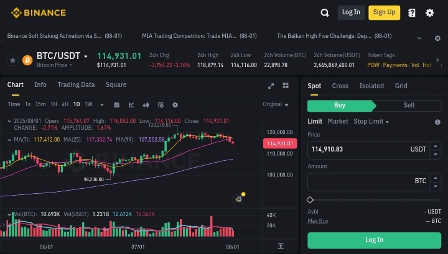Open the chart settings gear

(x=175, y=105)
